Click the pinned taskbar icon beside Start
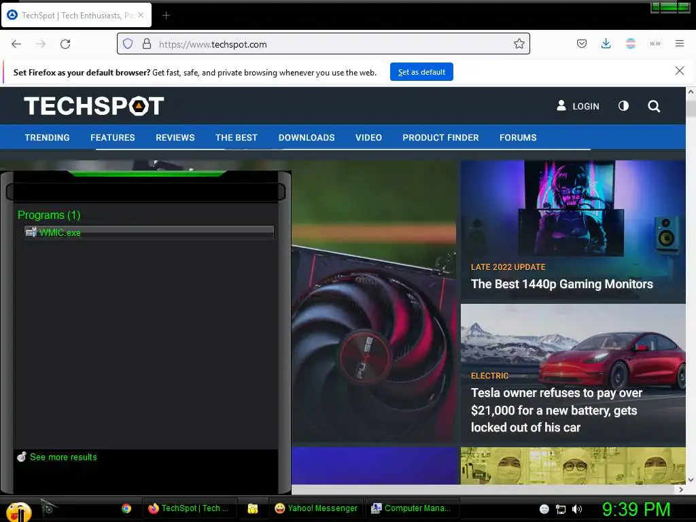Viewport: 696px width, 522px height. 48,507
